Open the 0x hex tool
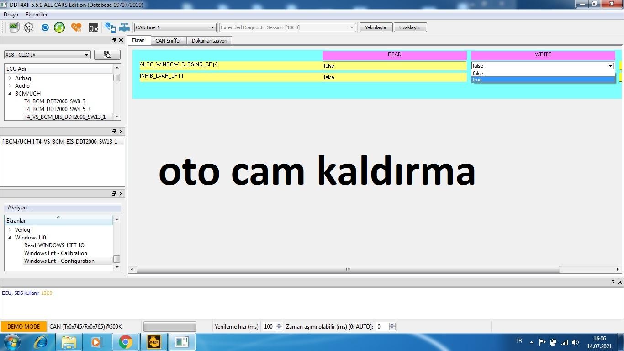 click(93, 28)
